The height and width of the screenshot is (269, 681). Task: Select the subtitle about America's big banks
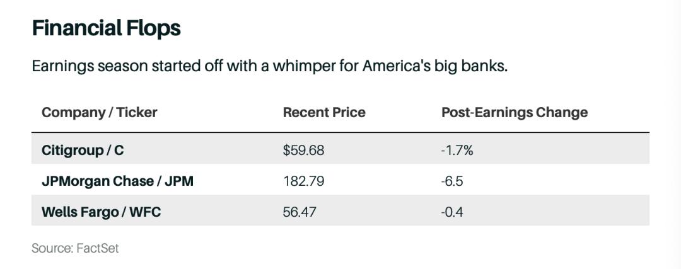click(270, 67)
